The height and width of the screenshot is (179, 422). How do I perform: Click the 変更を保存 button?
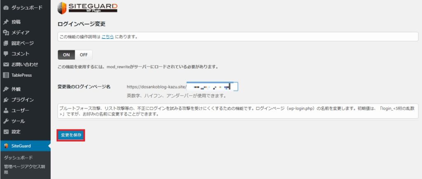tap(71, 135)
